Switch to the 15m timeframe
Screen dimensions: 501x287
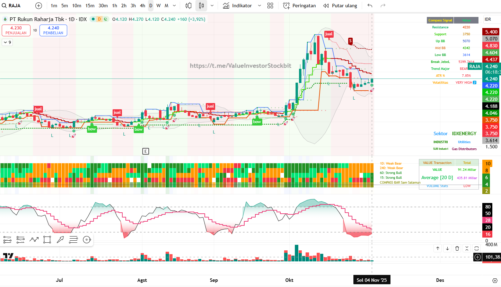coord(90,6)
